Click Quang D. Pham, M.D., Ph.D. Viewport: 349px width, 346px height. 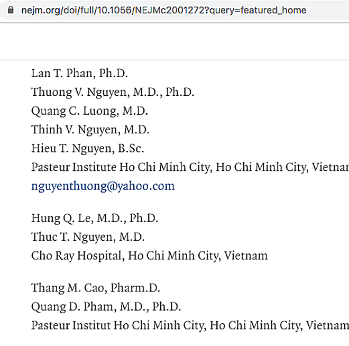106,306
